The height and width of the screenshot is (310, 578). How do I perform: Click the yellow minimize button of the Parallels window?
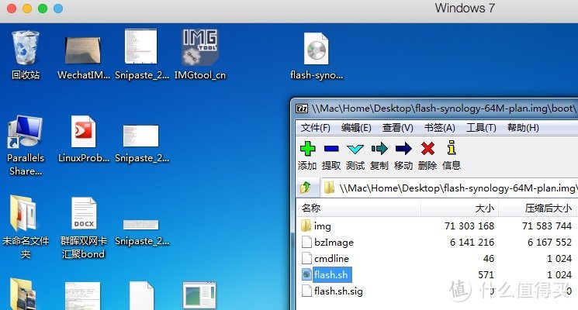(27, 9)
